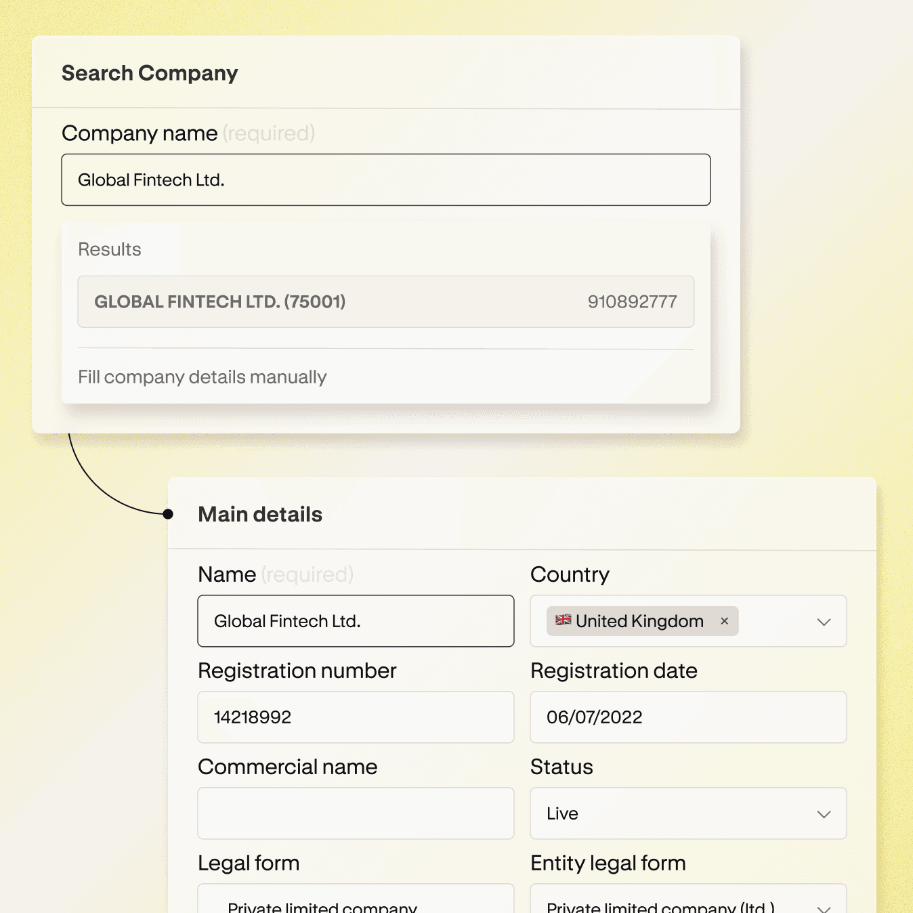Click the Results label above the list
913x913 pixels.
click(110, 250)
